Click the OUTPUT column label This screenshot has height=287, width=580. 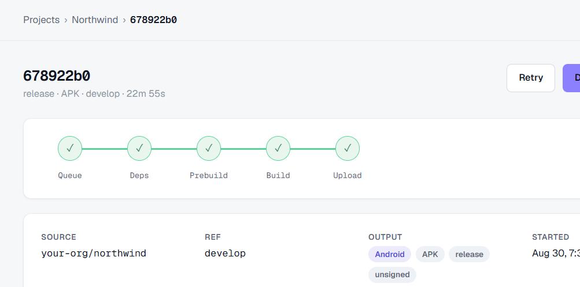(x=385, y=237)
